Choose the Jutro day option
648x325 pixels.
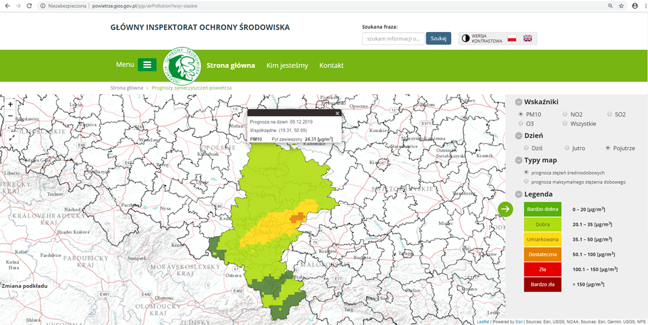(567, 148)
